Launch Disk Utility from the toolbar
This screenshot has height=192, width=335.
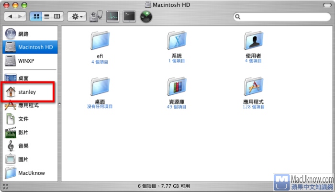[x=96, y=16]
